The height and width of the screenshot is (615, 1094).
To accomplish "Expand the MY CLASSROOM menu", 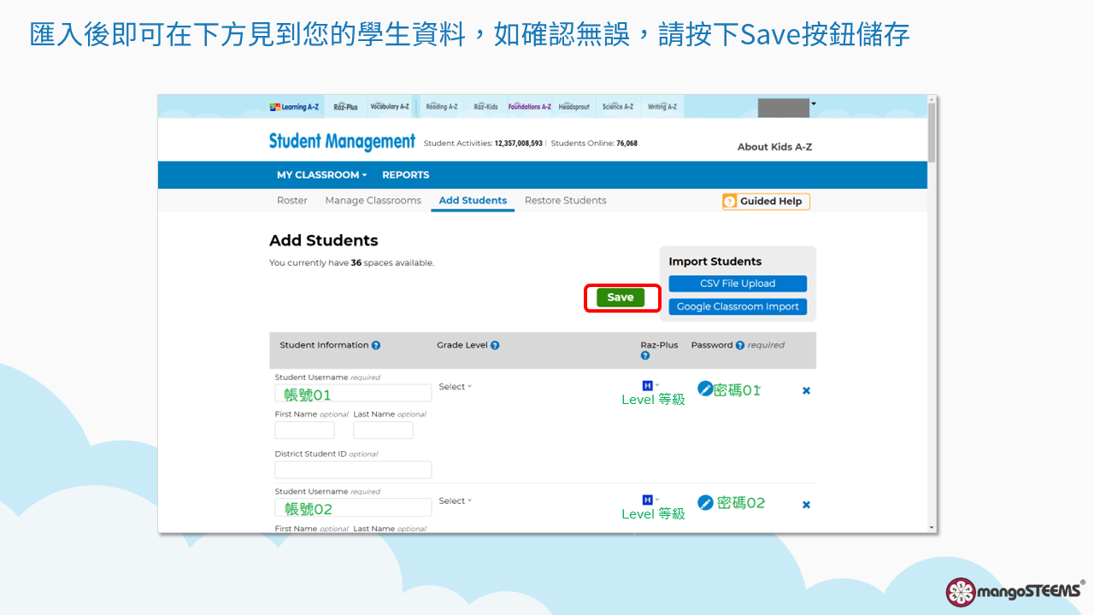I will (x=321, y=175).
